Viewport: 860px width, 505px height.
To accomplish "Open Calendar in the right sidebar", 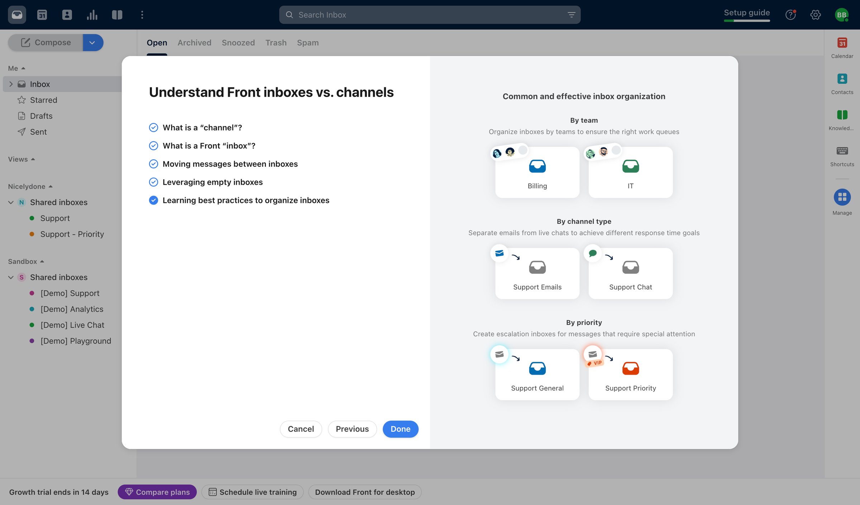I will coord(842,48).
